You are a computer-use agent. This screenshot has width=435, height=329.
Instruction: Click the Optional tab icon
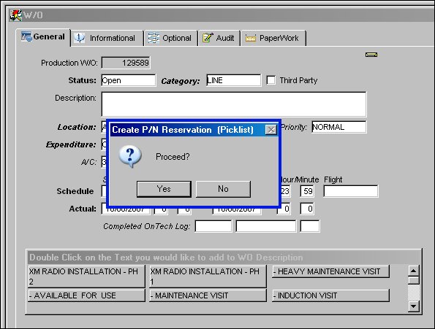[x=154, y=38]
